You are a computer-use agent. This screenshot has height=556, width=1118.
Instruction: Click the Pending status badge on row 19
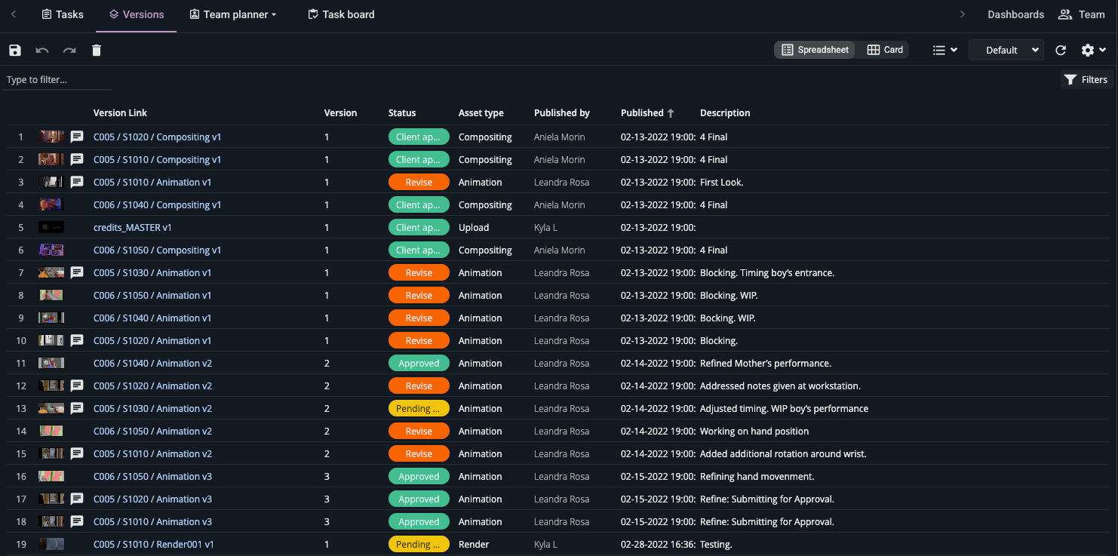(419, 545)
